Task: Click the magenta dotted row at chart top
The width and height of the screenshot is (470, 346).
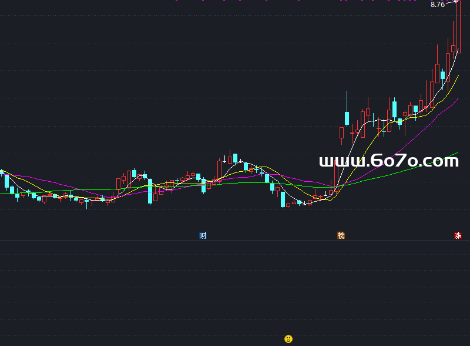Action: [x=294, y=1]
